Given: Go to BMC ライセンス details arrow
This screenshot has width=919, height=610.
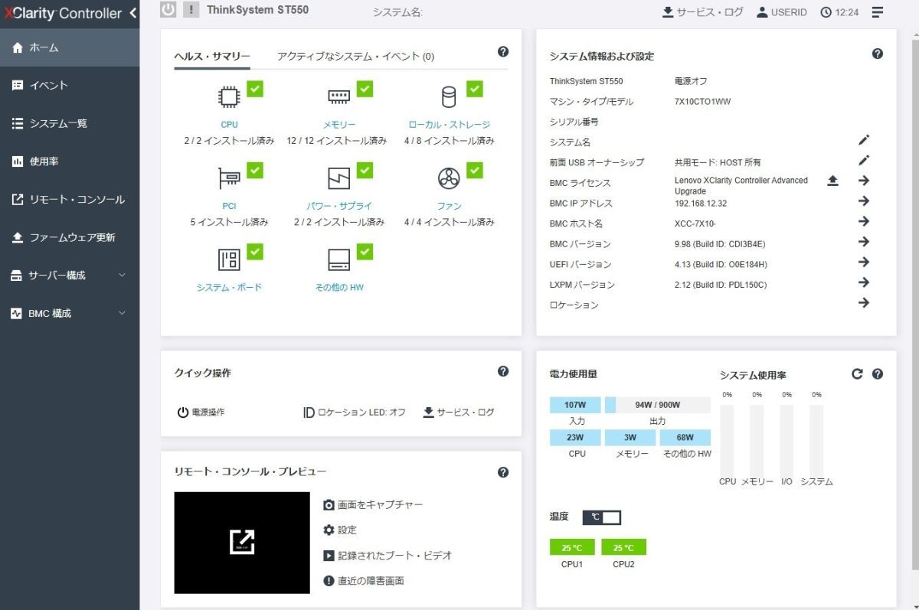Looking at the screenshot, I should (x=864, y=181).
